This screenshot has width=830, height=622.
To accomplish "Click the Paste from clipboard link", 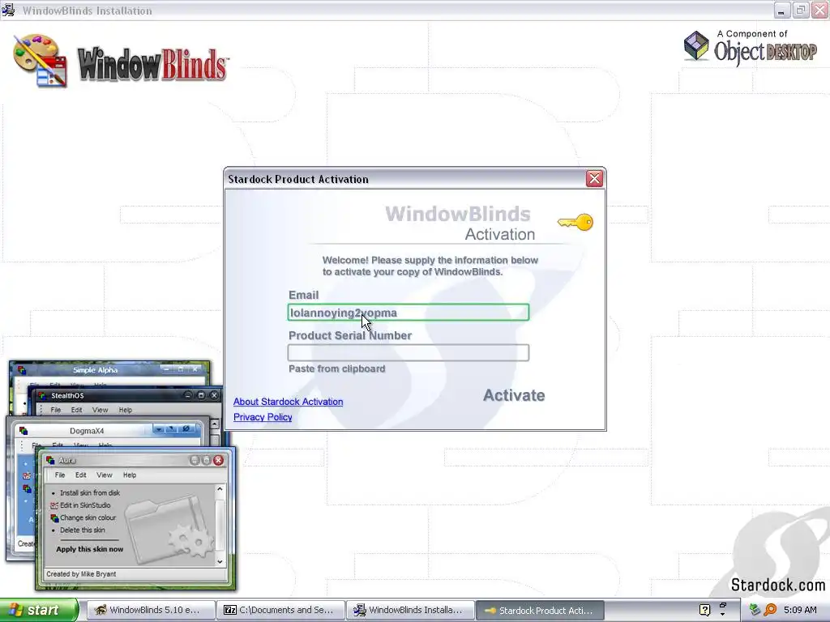I will click(x=336, y=369).
